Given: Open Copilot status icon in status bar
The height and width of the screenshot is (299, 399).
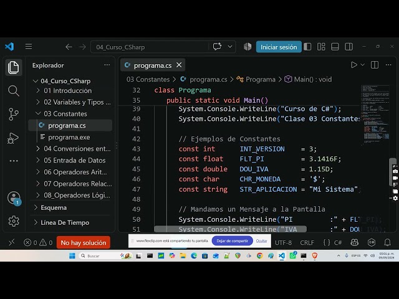Looking at the screenshot, I should tap(354, 242).
